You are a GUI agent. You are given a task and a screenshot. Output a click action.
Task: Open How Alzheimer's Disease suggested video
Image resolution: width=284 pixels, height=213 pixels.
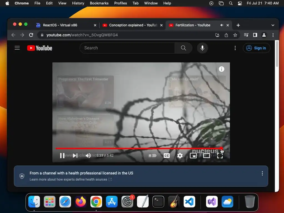pos(85,130)
